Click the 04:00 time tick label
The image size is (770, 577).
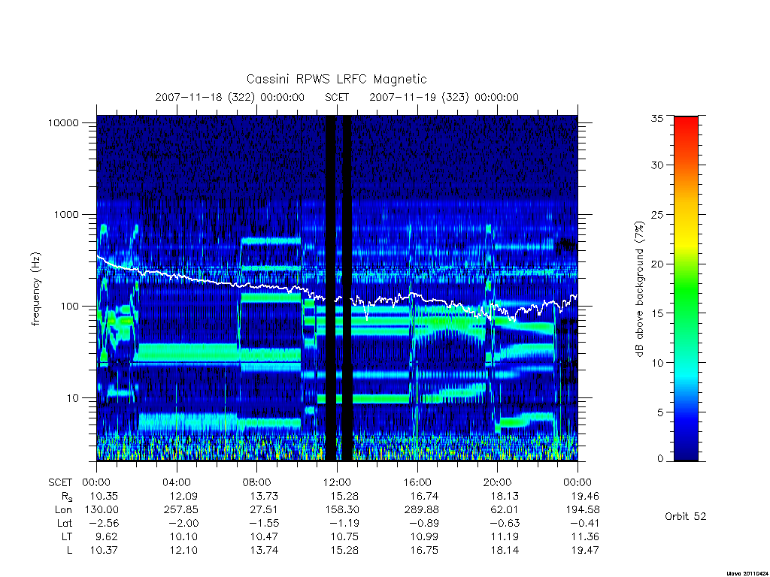(x=177, y=482)
